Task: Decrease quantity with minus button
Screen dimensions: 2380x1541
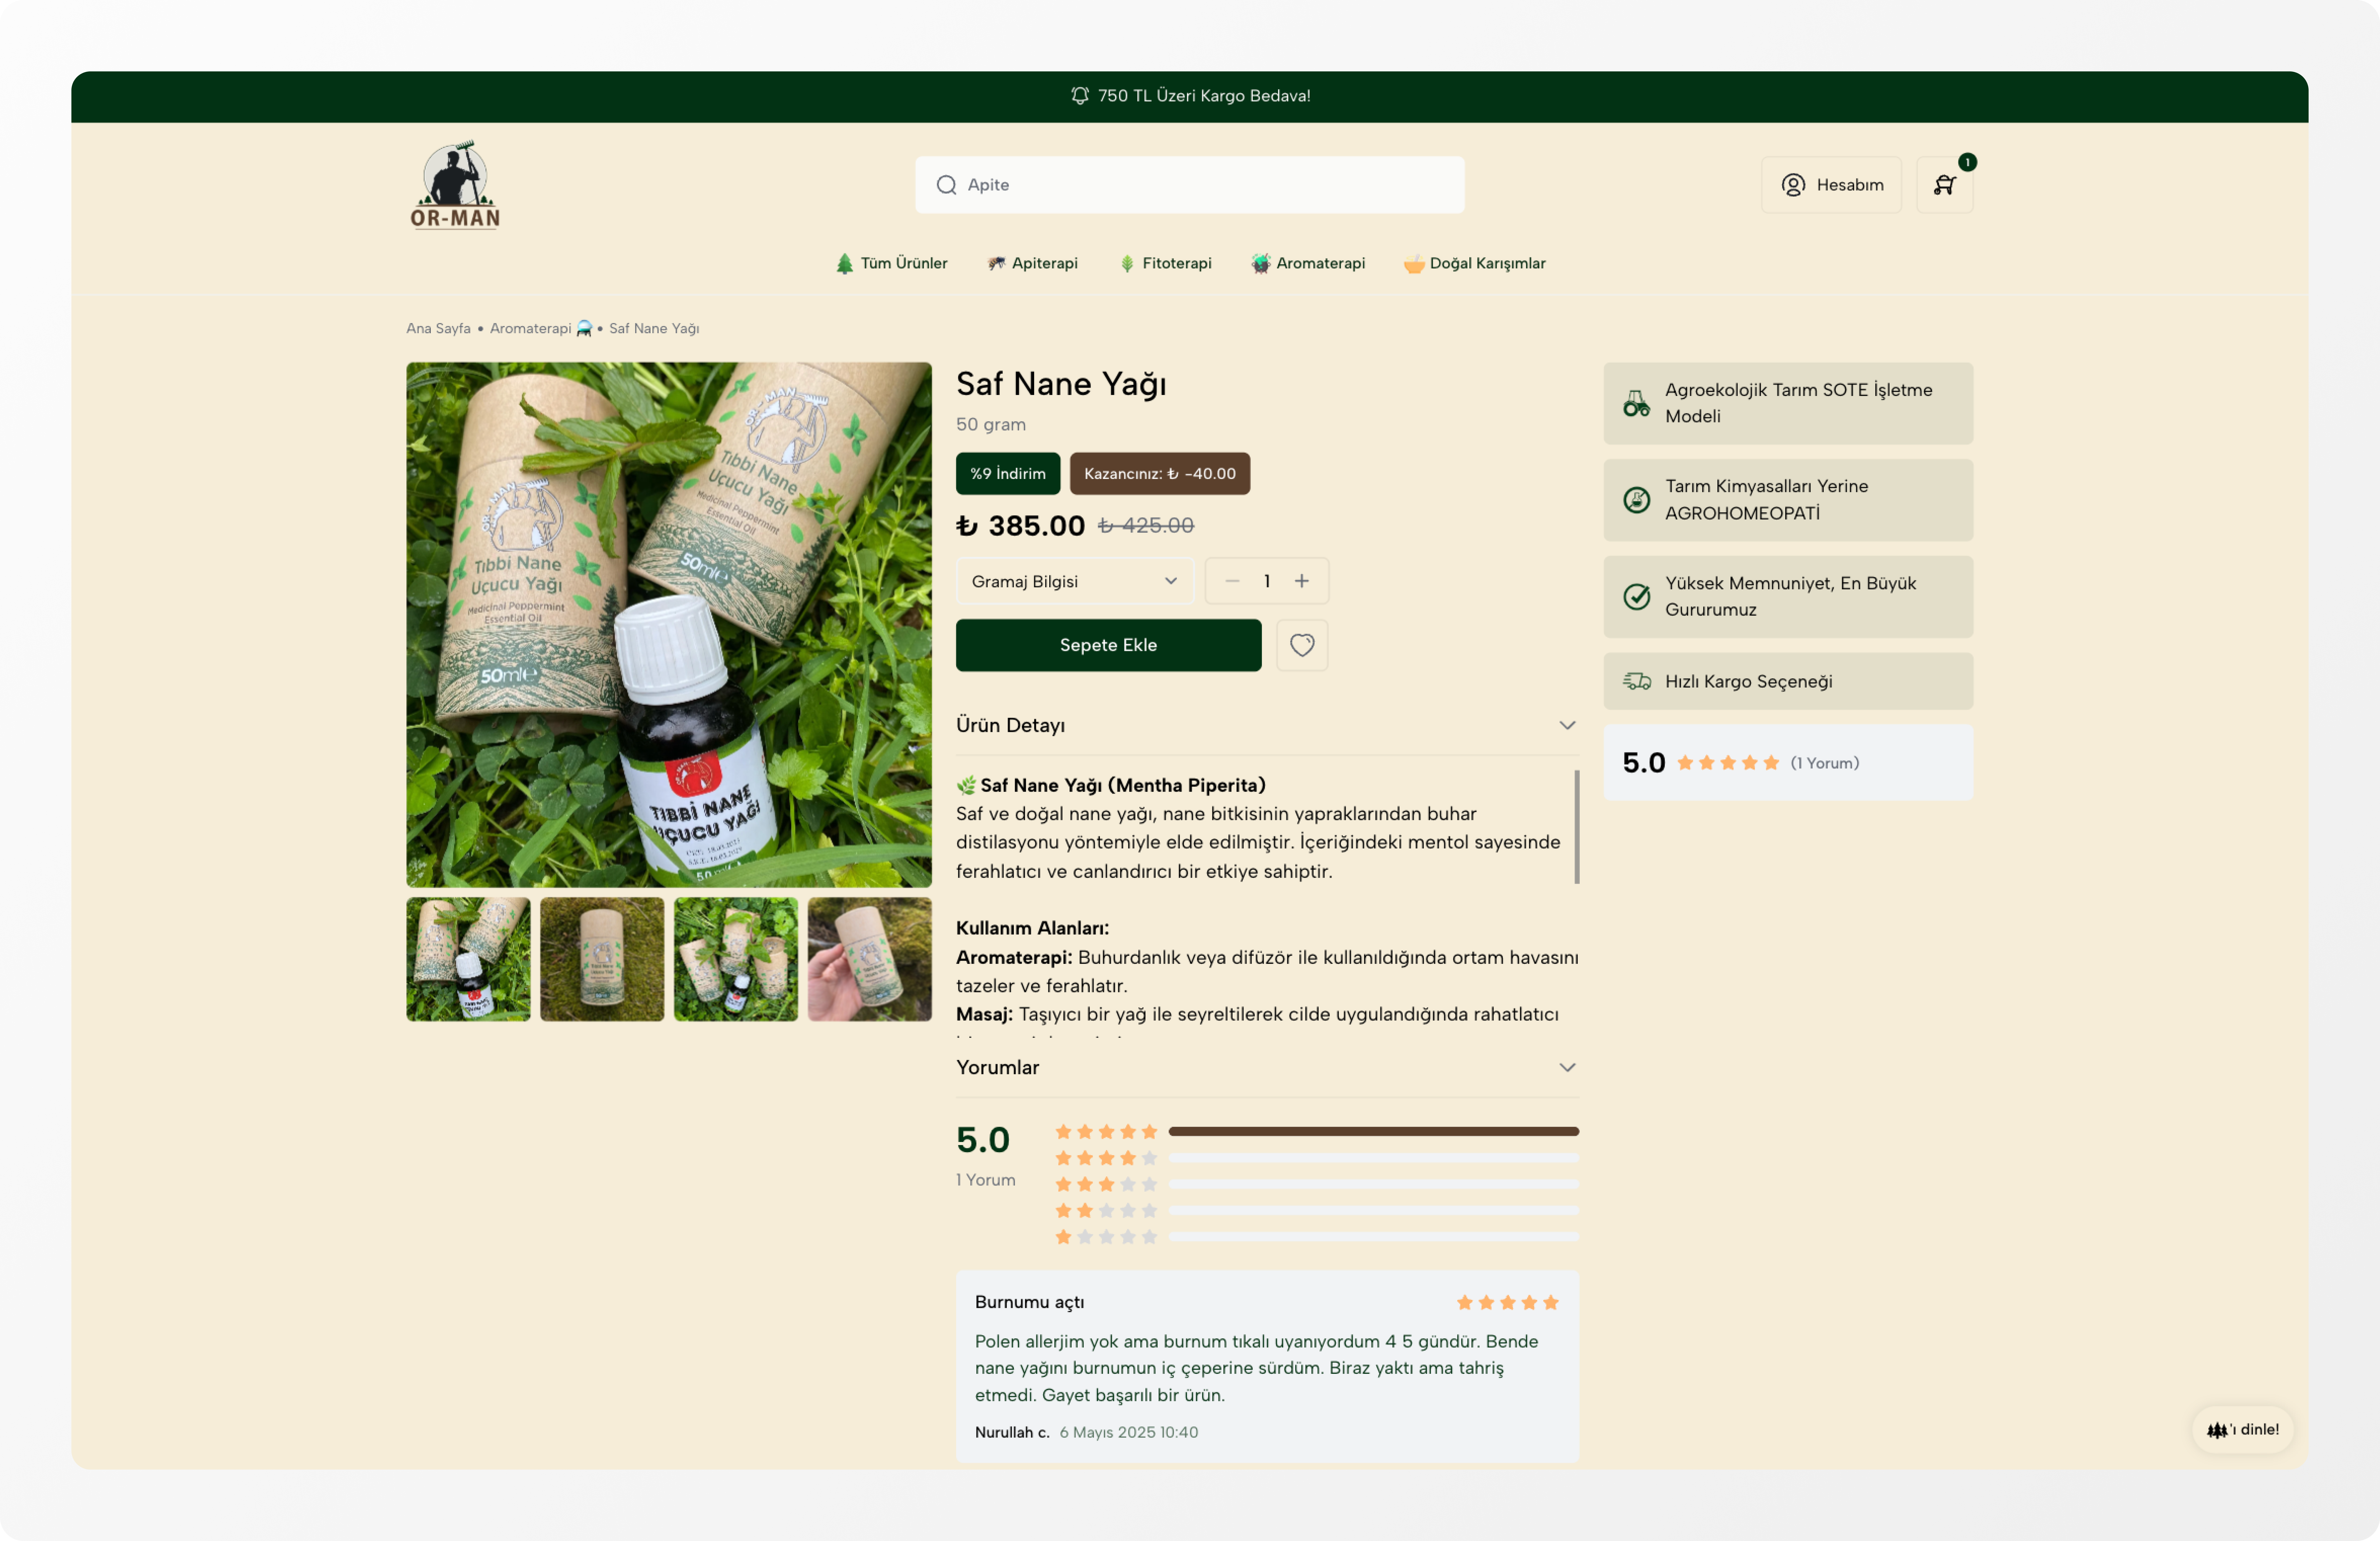Action: tap(1232, 581)
